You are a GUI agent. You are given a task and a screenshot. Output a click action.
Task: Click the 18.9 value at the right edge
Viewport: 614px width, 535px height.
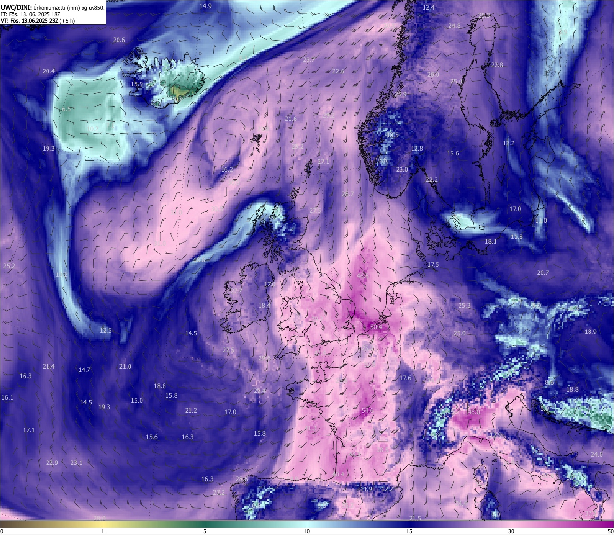(x=590, y=332)
